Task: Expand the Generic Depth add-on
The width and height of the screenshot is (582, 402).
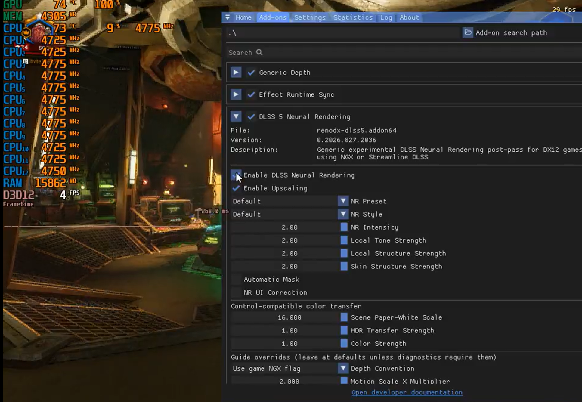Action: click(236, 73)
